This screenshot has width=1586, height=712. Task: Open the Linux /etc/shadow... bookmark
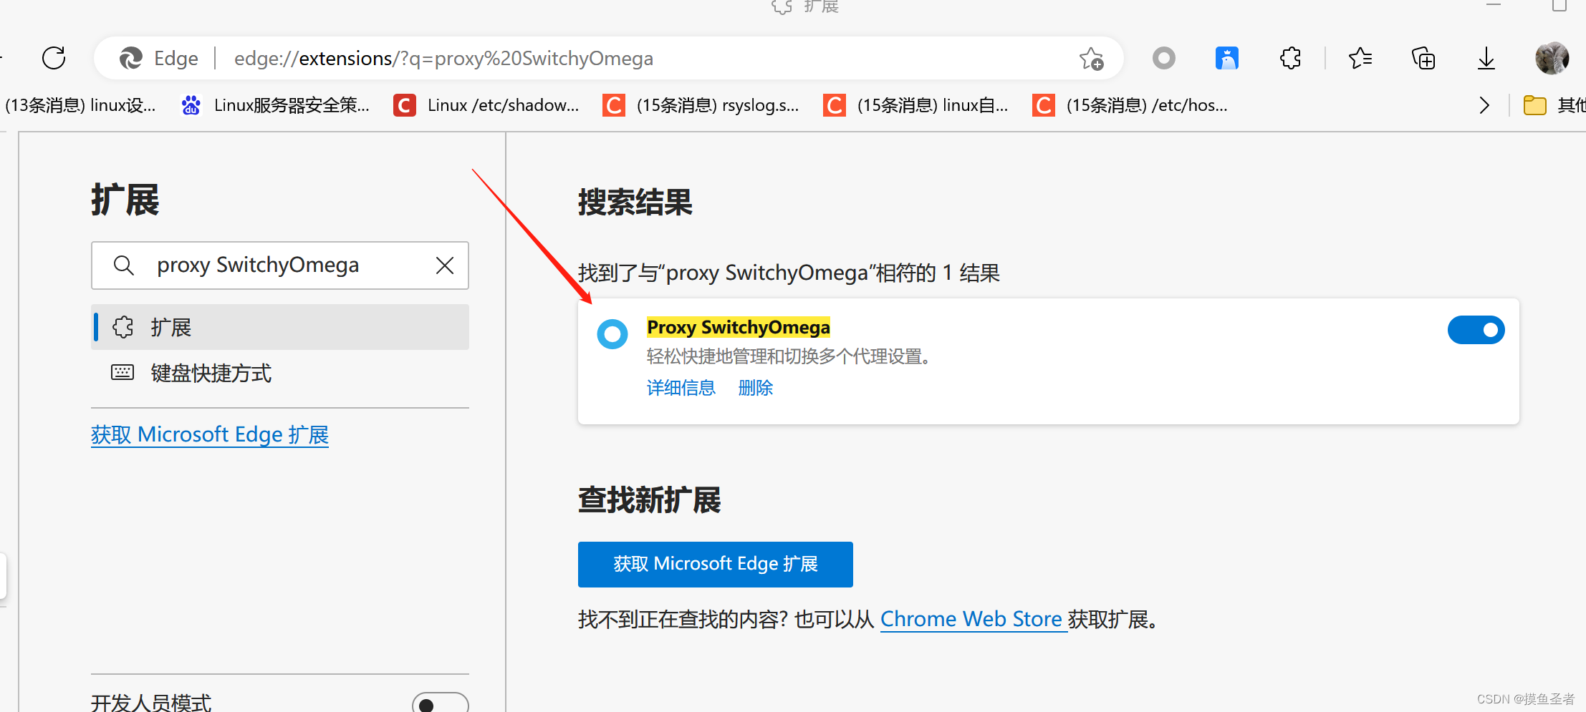click(486, 105)
